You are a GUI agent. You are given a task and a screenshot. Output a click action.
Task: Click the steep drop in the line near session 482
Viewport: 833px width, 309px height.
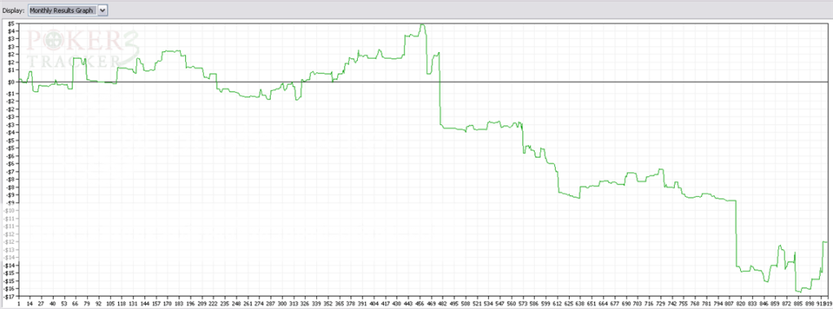[440, 90]
